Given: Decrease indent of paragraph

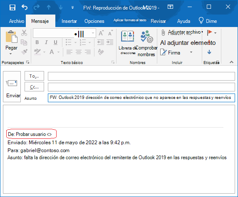Looking at the screenshot, I should (100, 42).
